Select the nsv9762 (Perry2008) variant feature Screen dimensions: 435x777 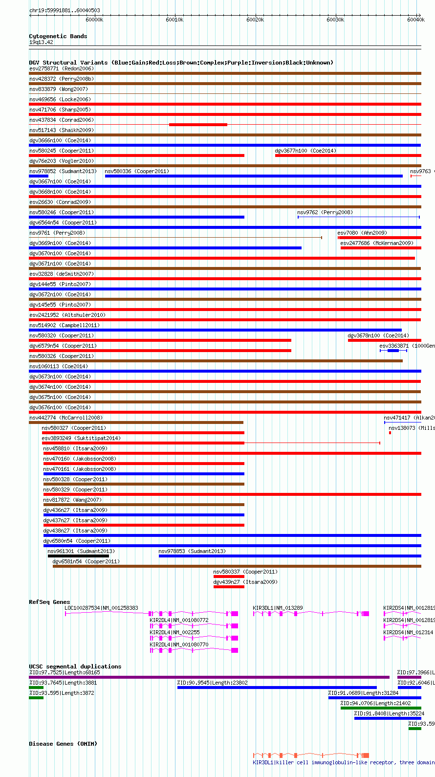tap(359, 217)
